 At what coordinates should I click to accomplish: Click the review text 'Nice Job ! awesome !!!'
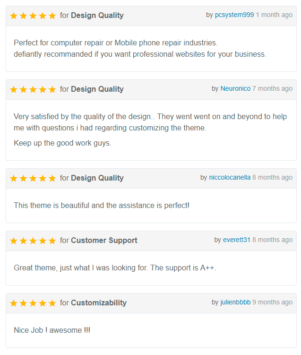pyautogui.click(x=52, y=330)
